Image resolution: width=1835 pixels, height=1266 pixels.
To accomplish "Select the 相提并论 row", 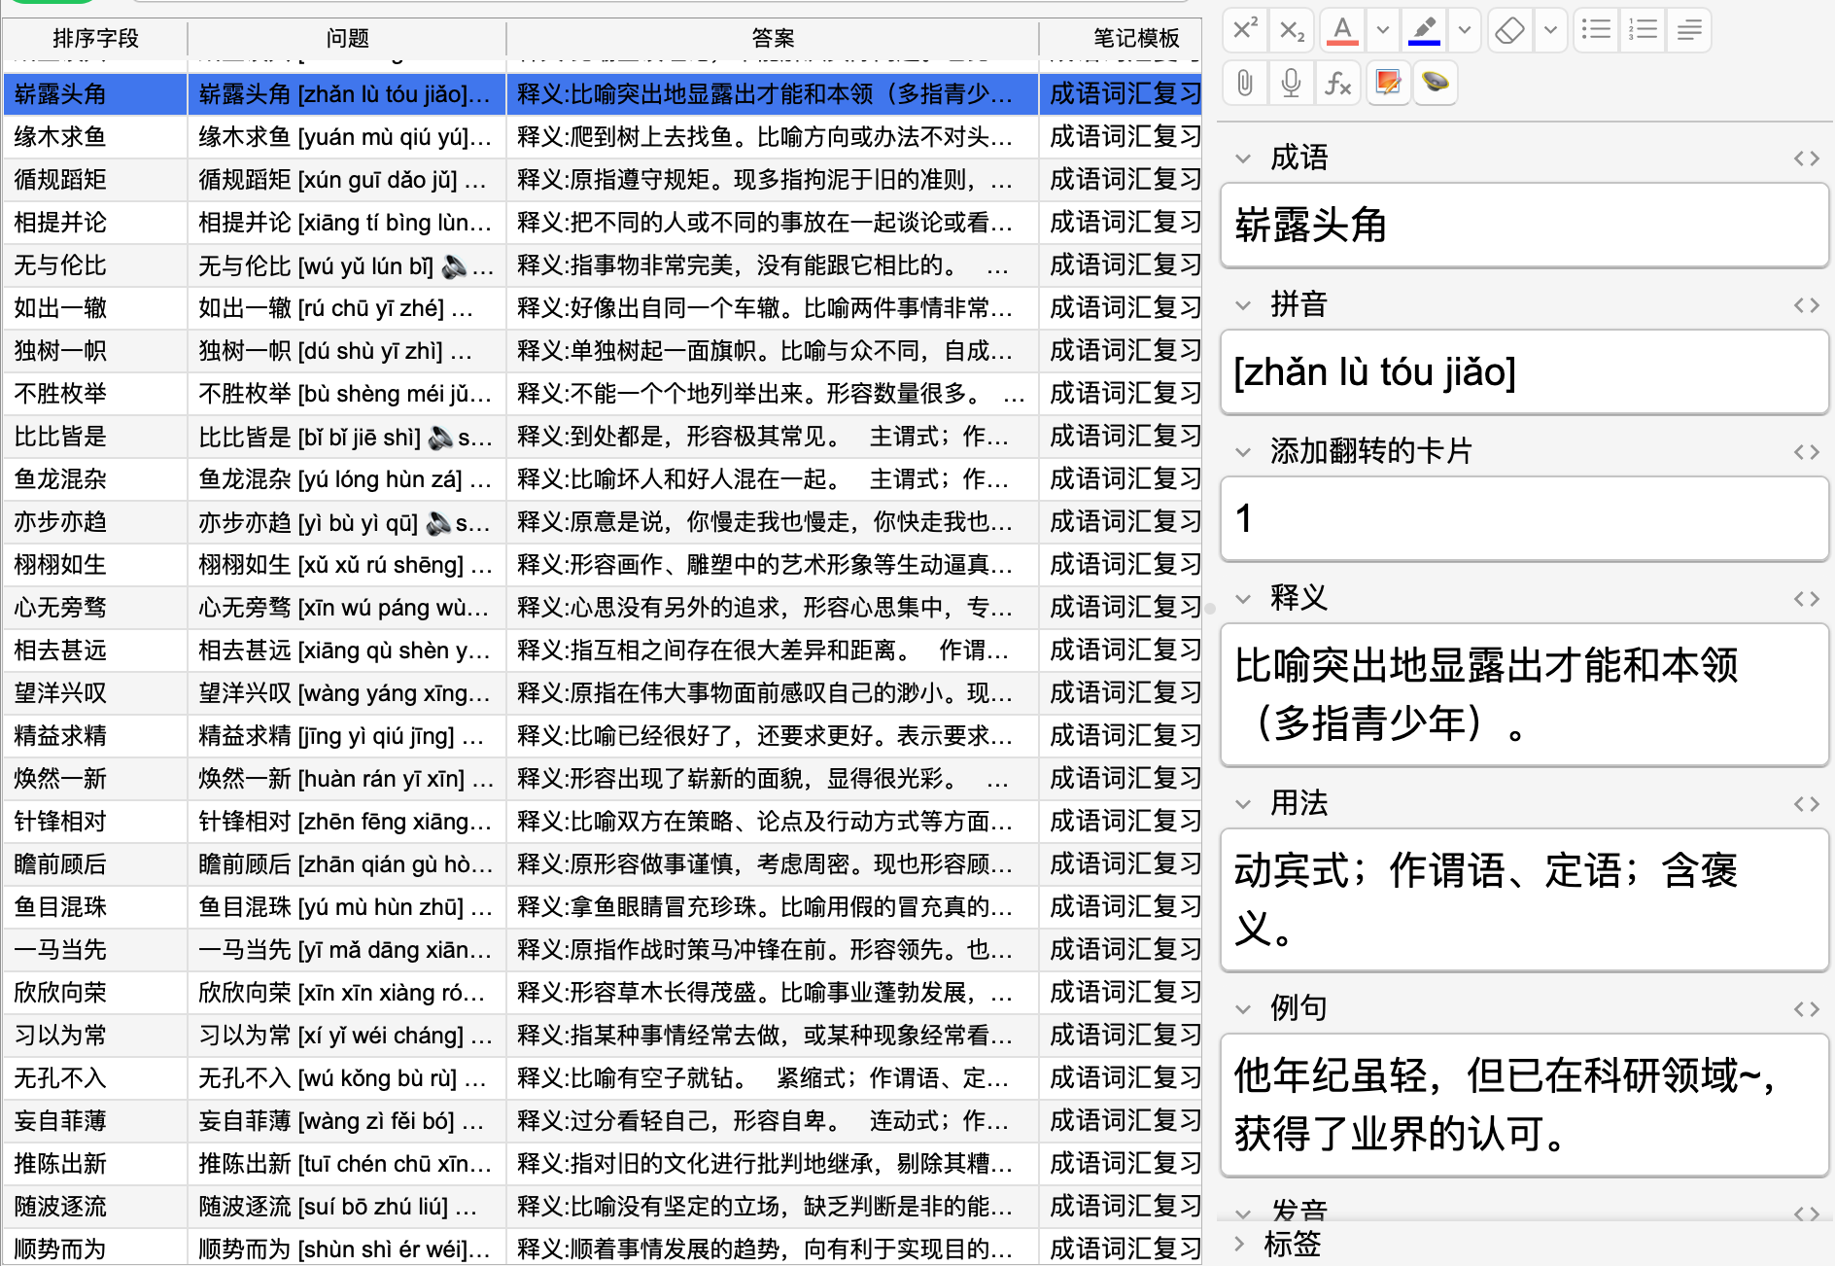I will [603, 223].
